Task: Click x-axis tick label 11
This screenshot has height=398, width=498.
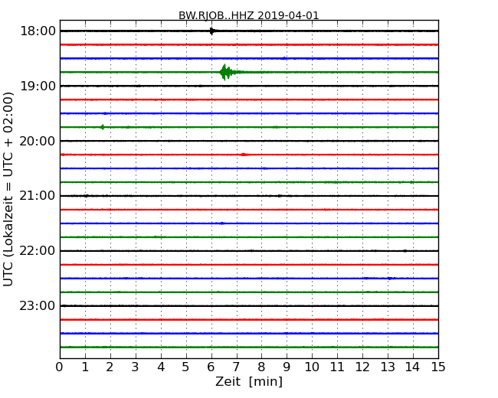Action: coord(337,367)
